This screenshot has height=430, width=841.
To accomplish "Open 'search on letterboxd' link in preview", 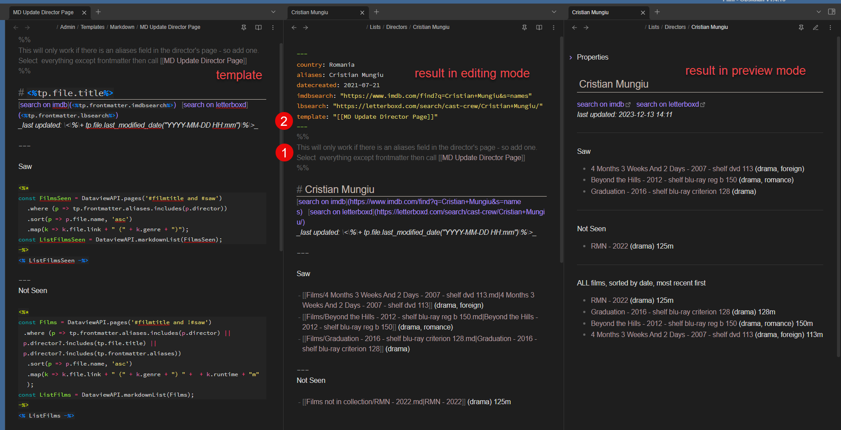I will coord(668,104).
